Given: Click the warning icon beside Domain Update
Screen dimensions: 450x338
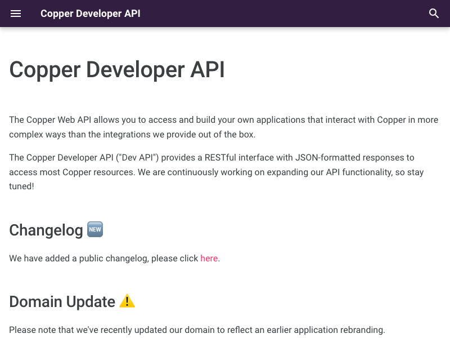Looking at the screenshot, I should (x=127, y=301).
